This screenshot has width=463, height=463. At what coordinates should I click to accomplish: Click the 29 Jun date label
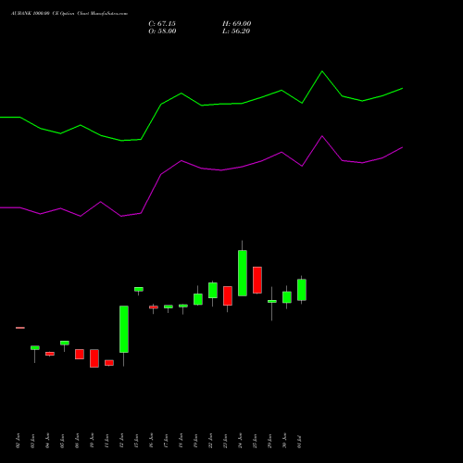click(269, 441)
